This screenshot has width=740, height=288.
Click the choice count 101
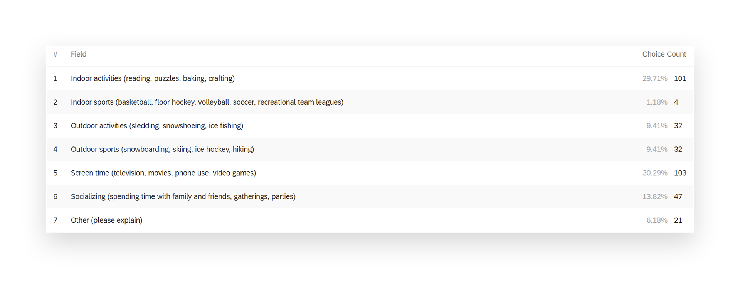(x=680, y=78)
